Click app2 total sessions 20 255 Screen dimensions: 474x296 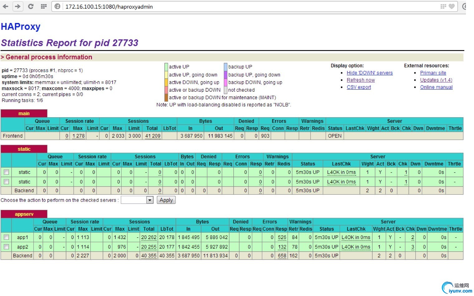coord(149,247)
